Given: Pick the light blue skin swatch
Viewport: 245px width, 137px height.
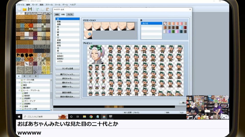Looking at the screenshot, I should coord(181,28).
